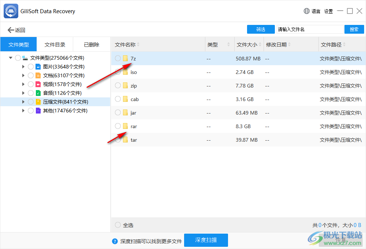This screenshot has height=249, width=366.
Task: Expand the 图片 tree node
Action: click(23, 66)
